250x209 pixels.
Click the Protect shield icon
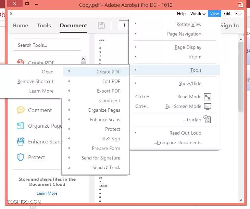(x=21, y=157)
